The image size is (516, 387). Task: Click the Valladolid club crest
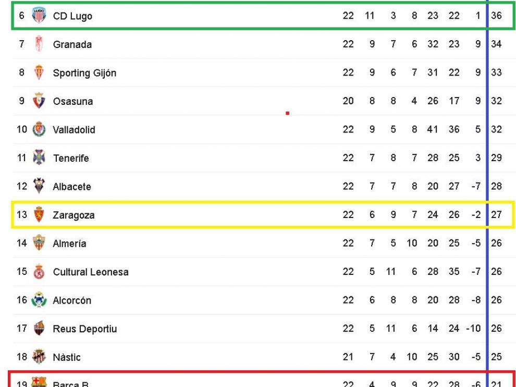(x=39, y=129)
